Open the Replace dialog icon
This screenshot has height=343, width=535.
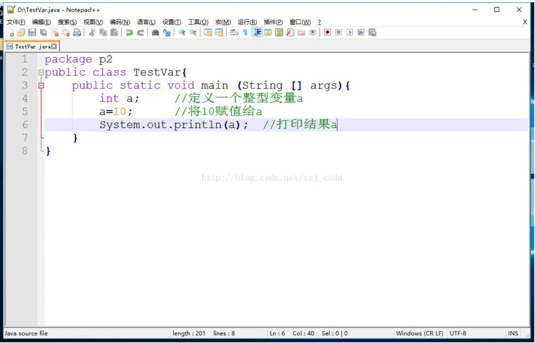pyautogui.click(x=167, y=32)
